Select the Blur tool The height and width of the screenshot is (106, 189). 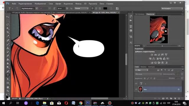[8, 64]
